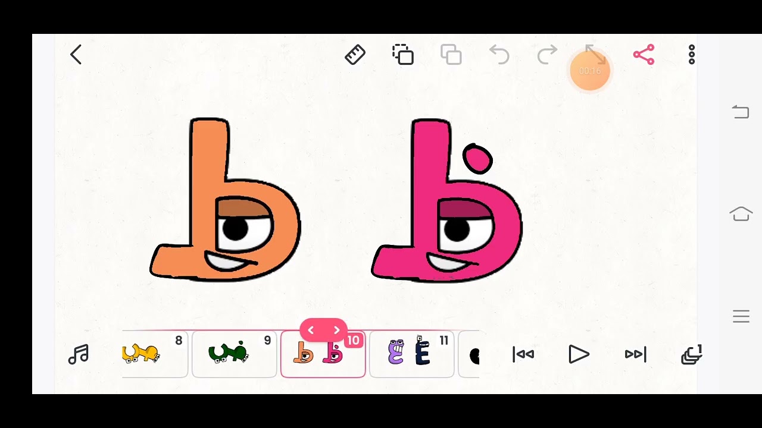Screen dimensions: 762x428
Task: Select frame 8 thumbnail with yellow character
Action: (155, 354)
